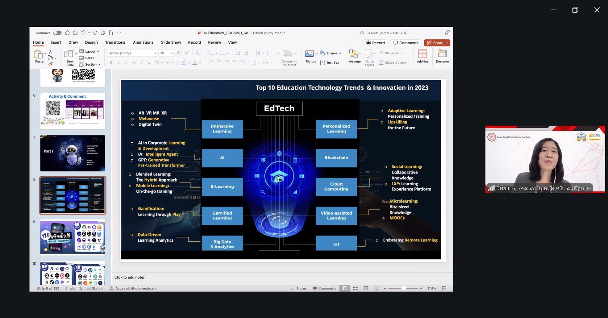
Task: Click the Fit slide to window icon
Action: (x=444, y=288)
